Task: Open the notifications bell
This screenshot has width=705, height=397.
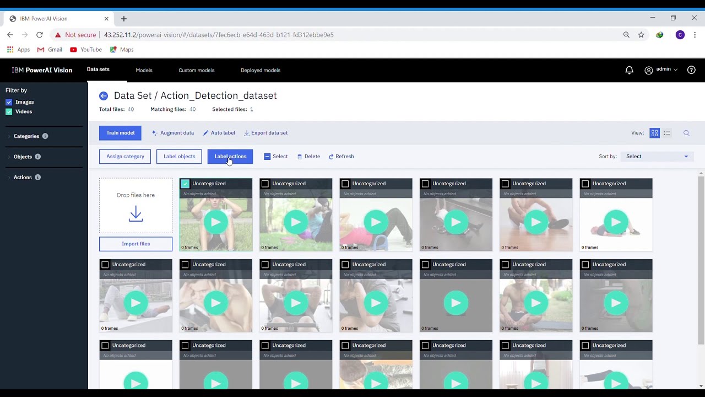Action: click(x=629, y=70)
